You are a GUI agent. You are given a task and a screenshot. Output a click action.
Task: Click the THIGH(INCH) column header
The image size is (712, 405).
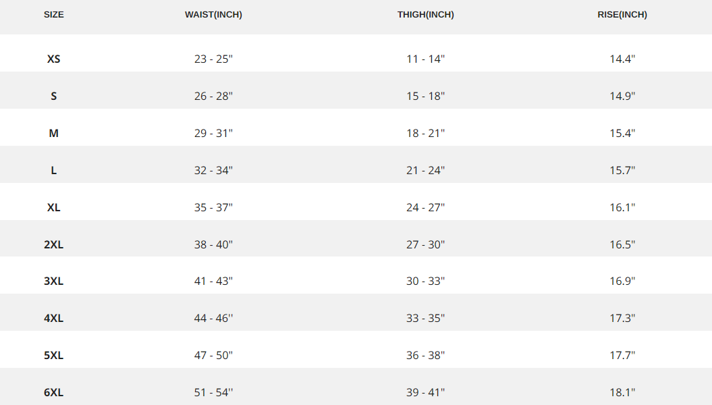coord(425,15)
